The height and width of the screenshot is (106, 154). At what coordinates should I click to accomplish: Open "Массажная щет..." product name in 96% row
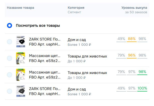45,56
